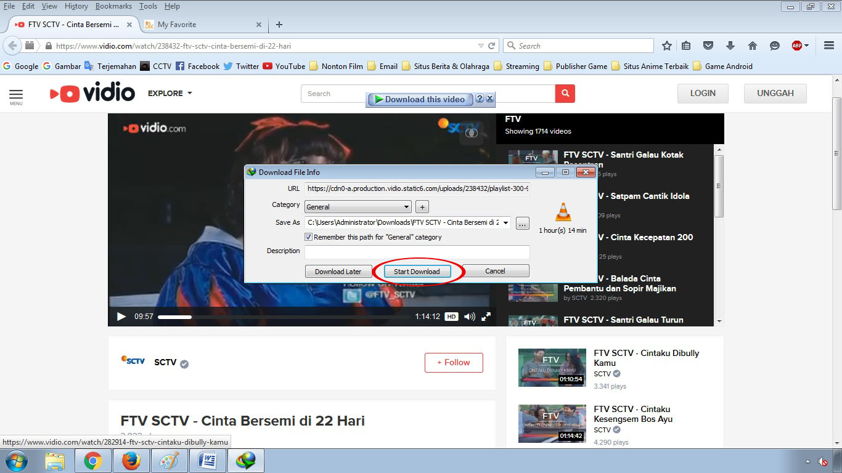Open Cintaku Kesengsem Bos Ayu thumbnail
The width and height of the screenshot is (842, 473).
click(552, 424)
